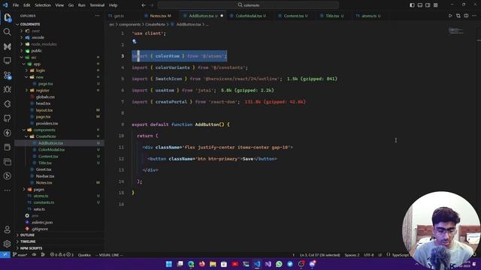Click the main branch in status bar
This screenshot has height=270, width=481.
click(20, 255)
